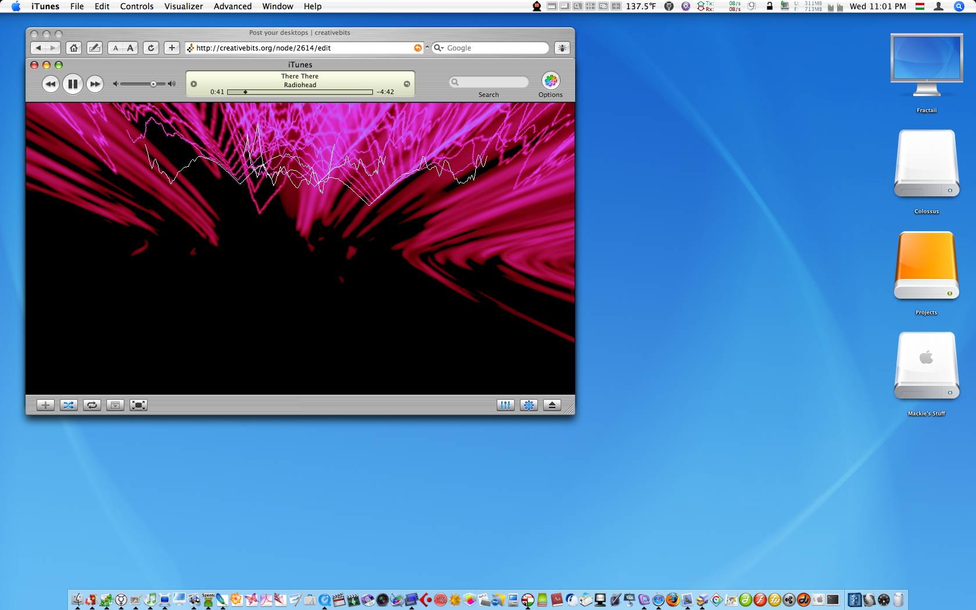Screen dimensions: 976x610
Task: Open the Help menu
Action: 313,6
